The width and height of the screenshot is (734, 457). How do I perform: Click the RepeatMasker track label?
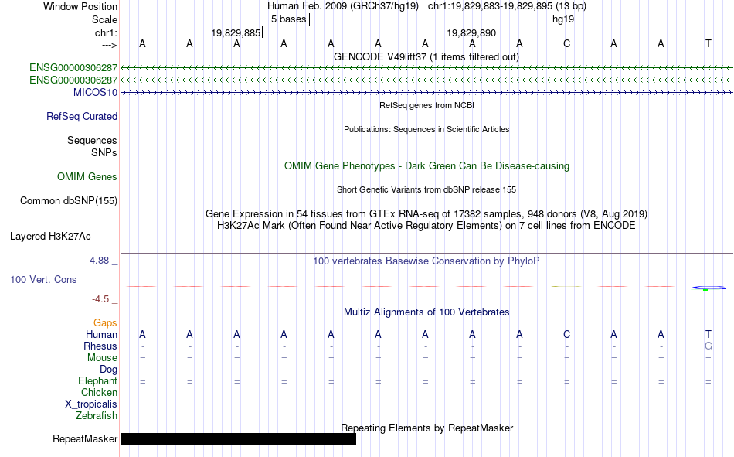(x=85, y=438)
